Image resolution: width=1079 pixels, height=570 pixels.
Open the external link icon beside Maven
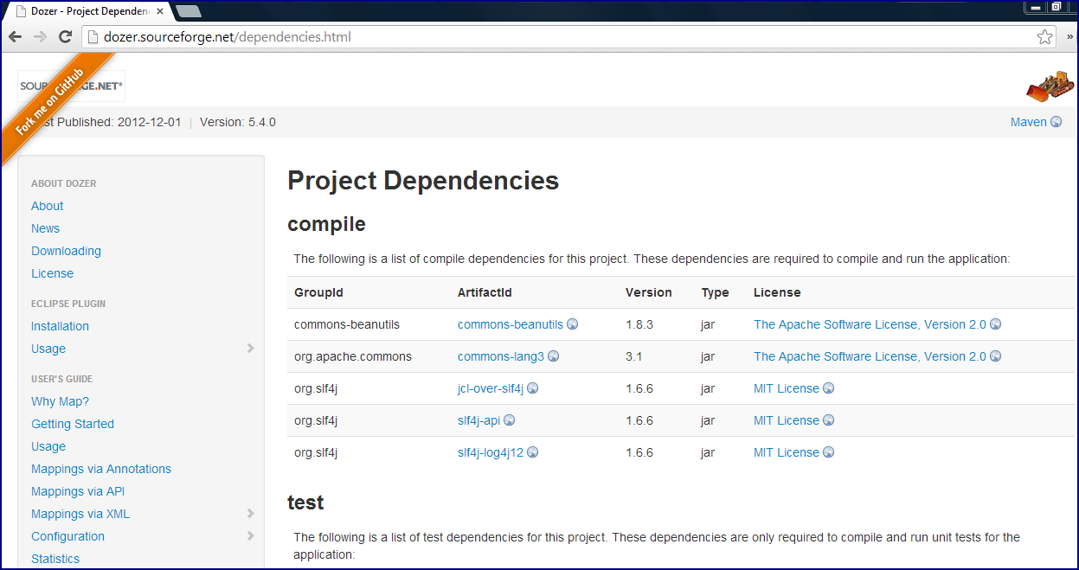pyautogui.click(x=1057, y=121)
